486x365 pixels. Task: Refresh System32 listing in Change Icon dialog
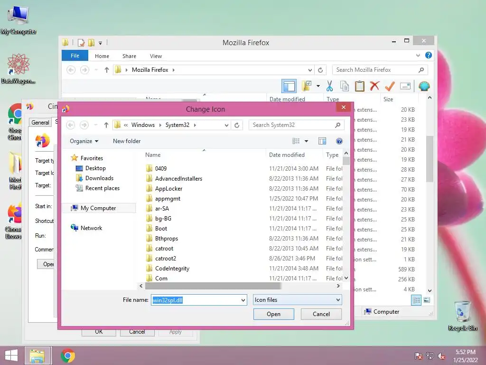point(237,125)
